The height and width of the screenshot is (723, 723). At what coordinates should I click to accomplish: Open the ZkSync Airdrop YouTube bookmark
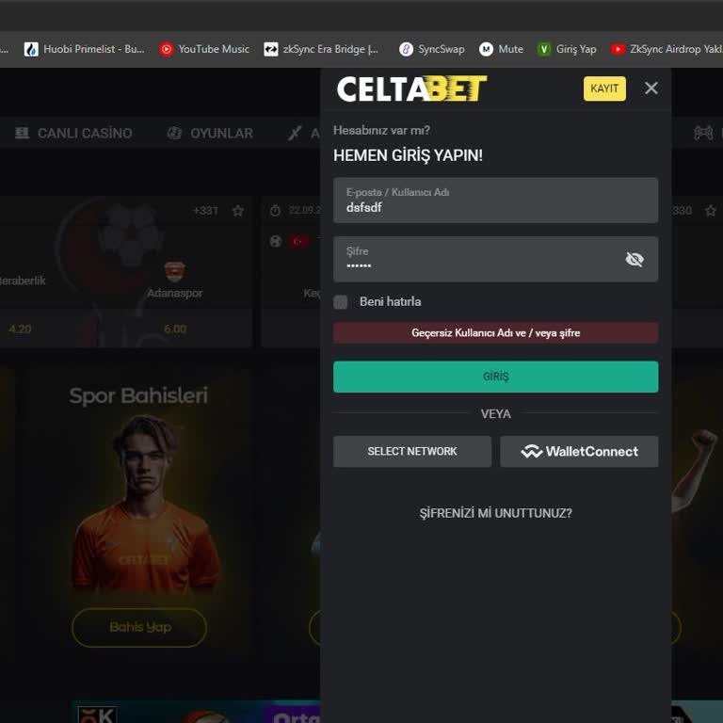point(667,49)
